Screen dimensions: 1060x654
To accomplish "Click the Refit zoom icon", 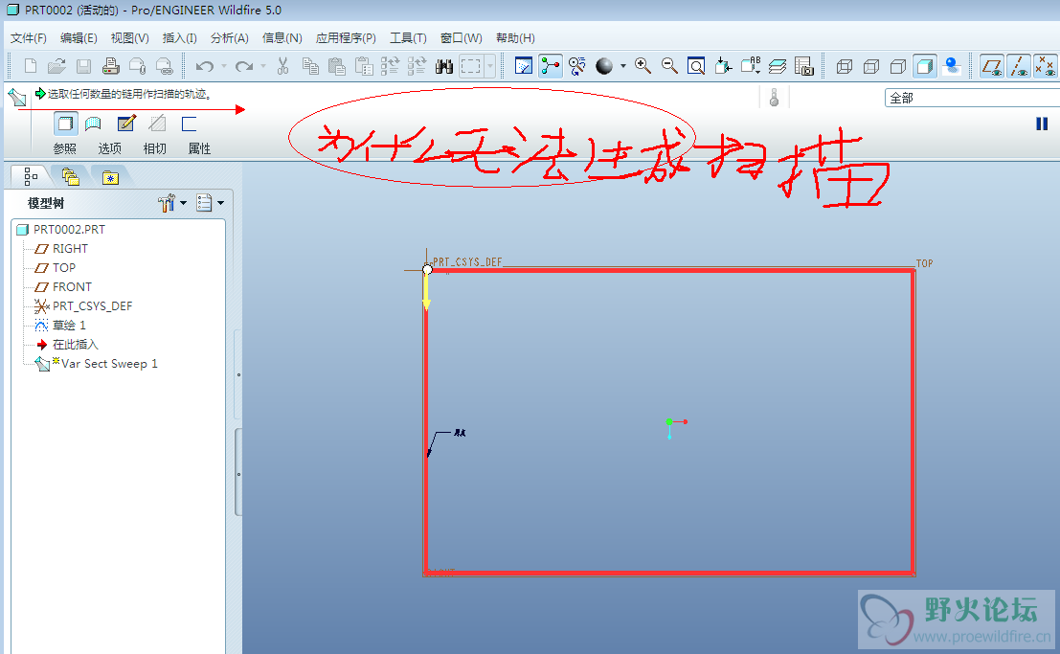I will 695,66.
